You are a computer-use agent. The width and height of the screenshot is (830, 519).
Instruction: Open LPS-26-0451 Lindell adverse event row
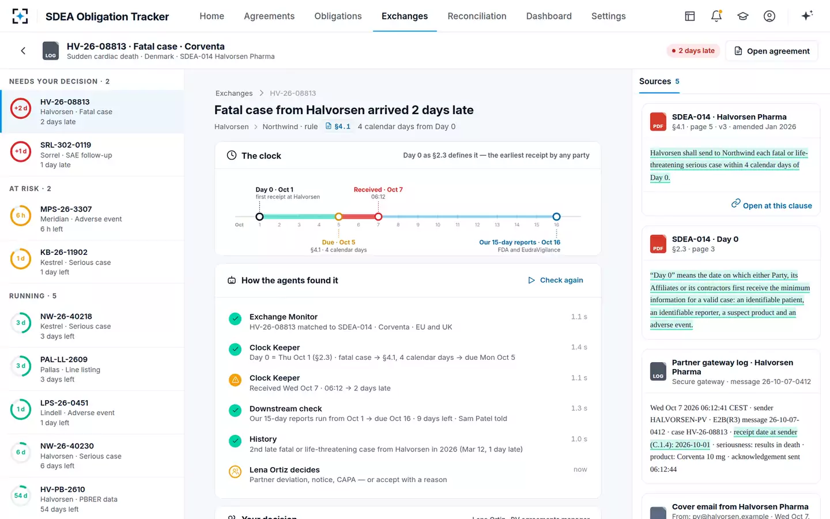92,412
